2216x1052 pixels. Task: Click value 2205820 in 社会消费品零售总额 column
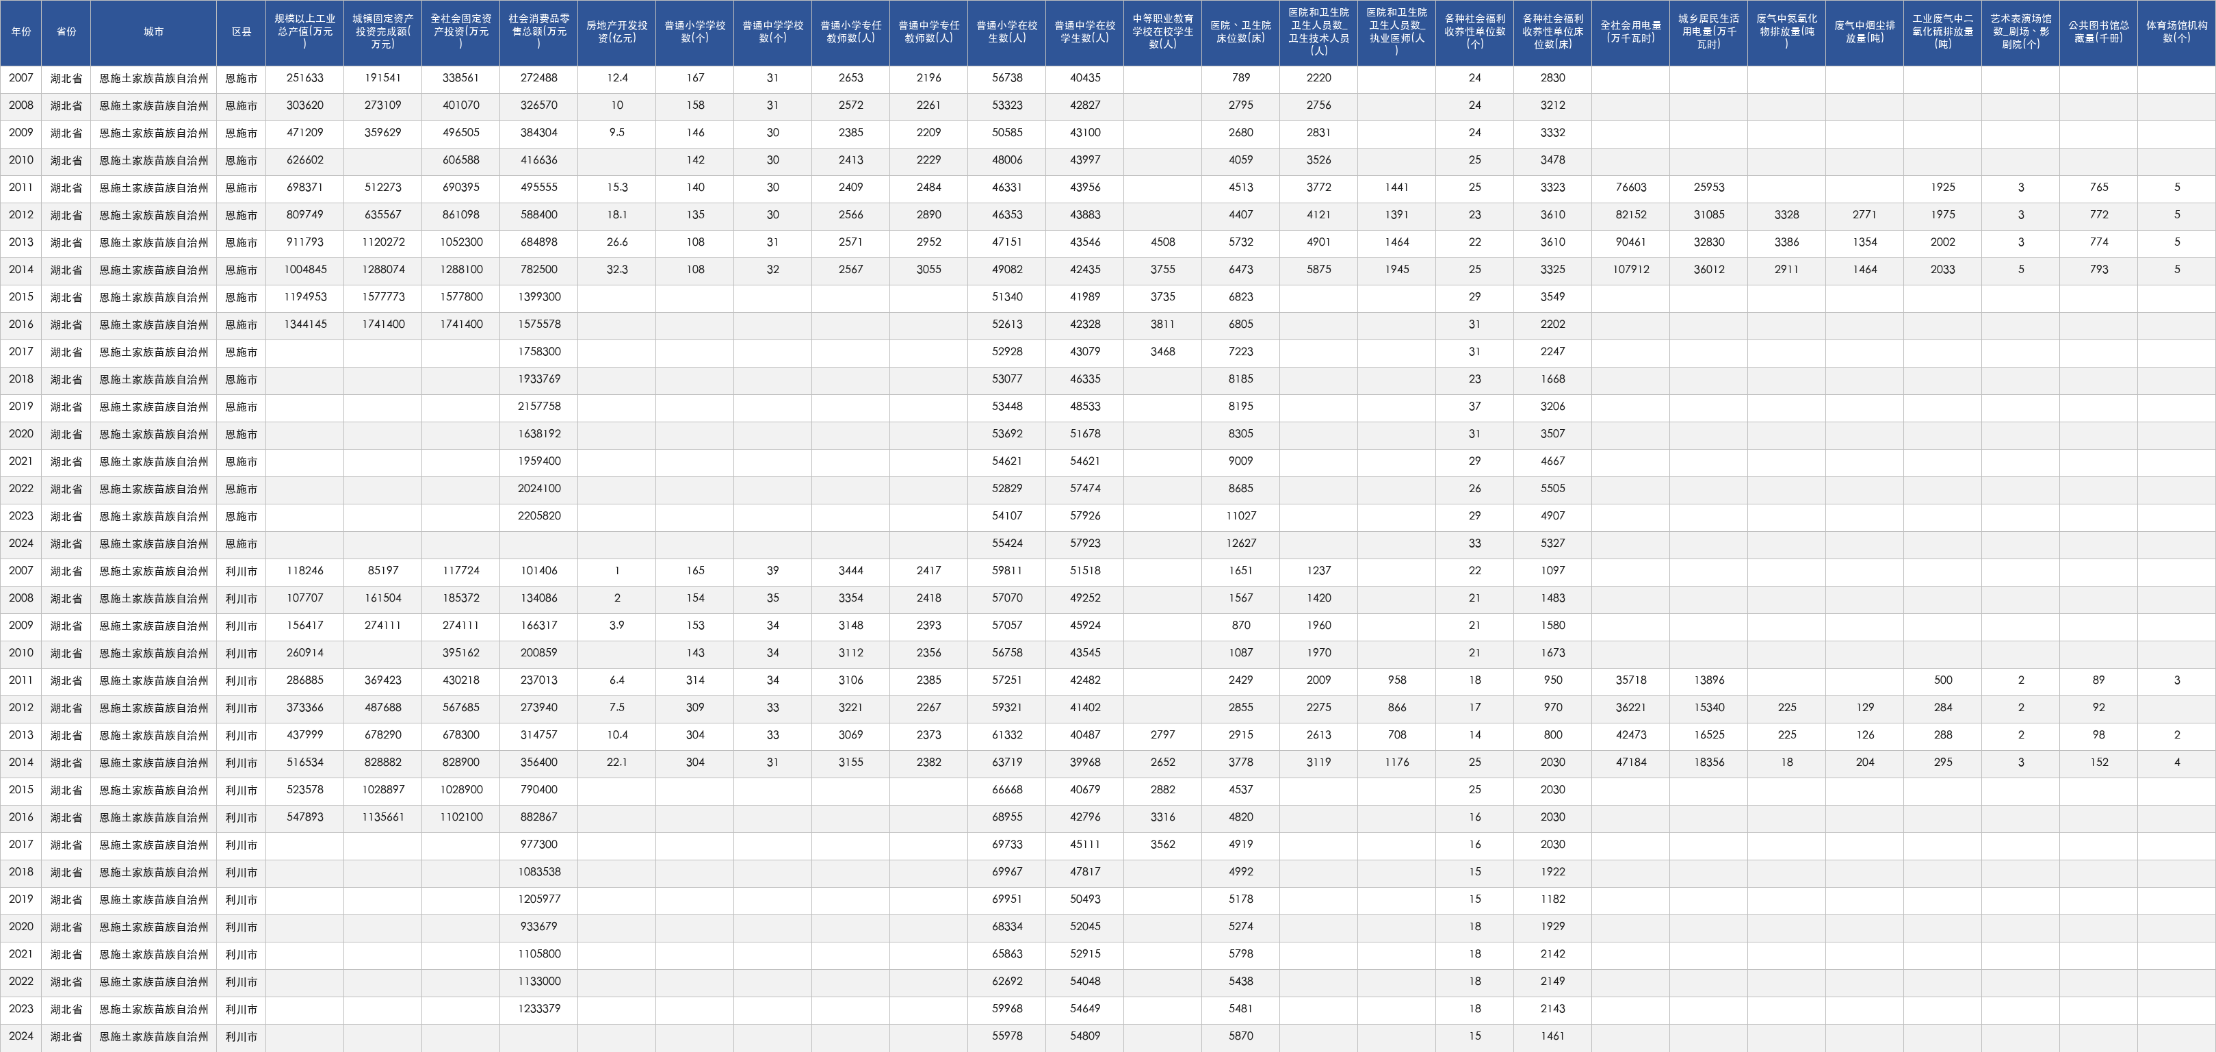coord(539,515)
